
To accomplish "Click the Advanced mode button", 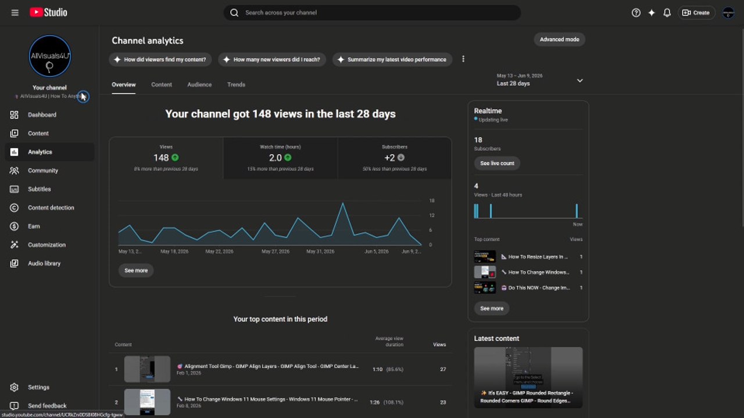I will pos(559,39).
